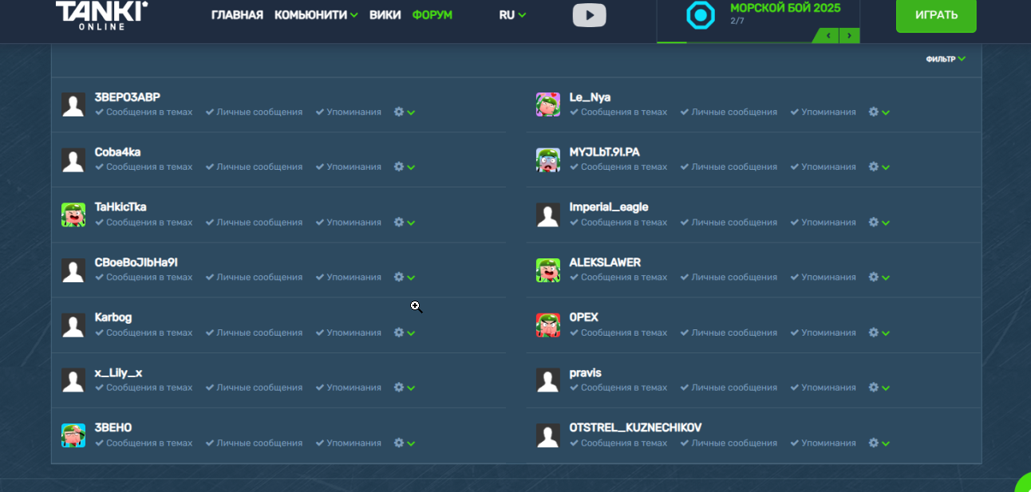
Task: Toggle Сообщения в темах for Karbog
Action: point(144,333)
